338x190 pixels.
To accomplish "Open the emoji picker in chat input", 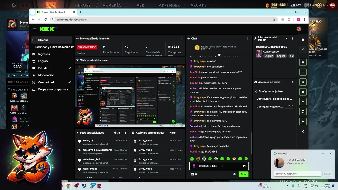I will click(x=244, y=166).
